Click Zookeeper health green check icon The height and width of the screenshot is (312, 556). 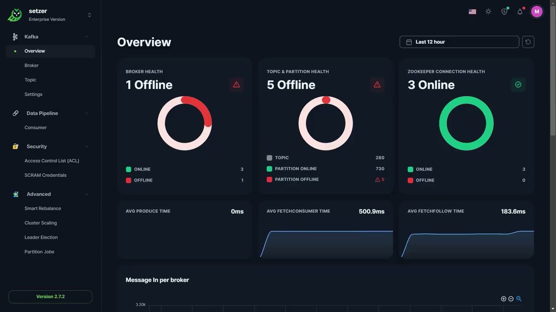pos(518,84)
